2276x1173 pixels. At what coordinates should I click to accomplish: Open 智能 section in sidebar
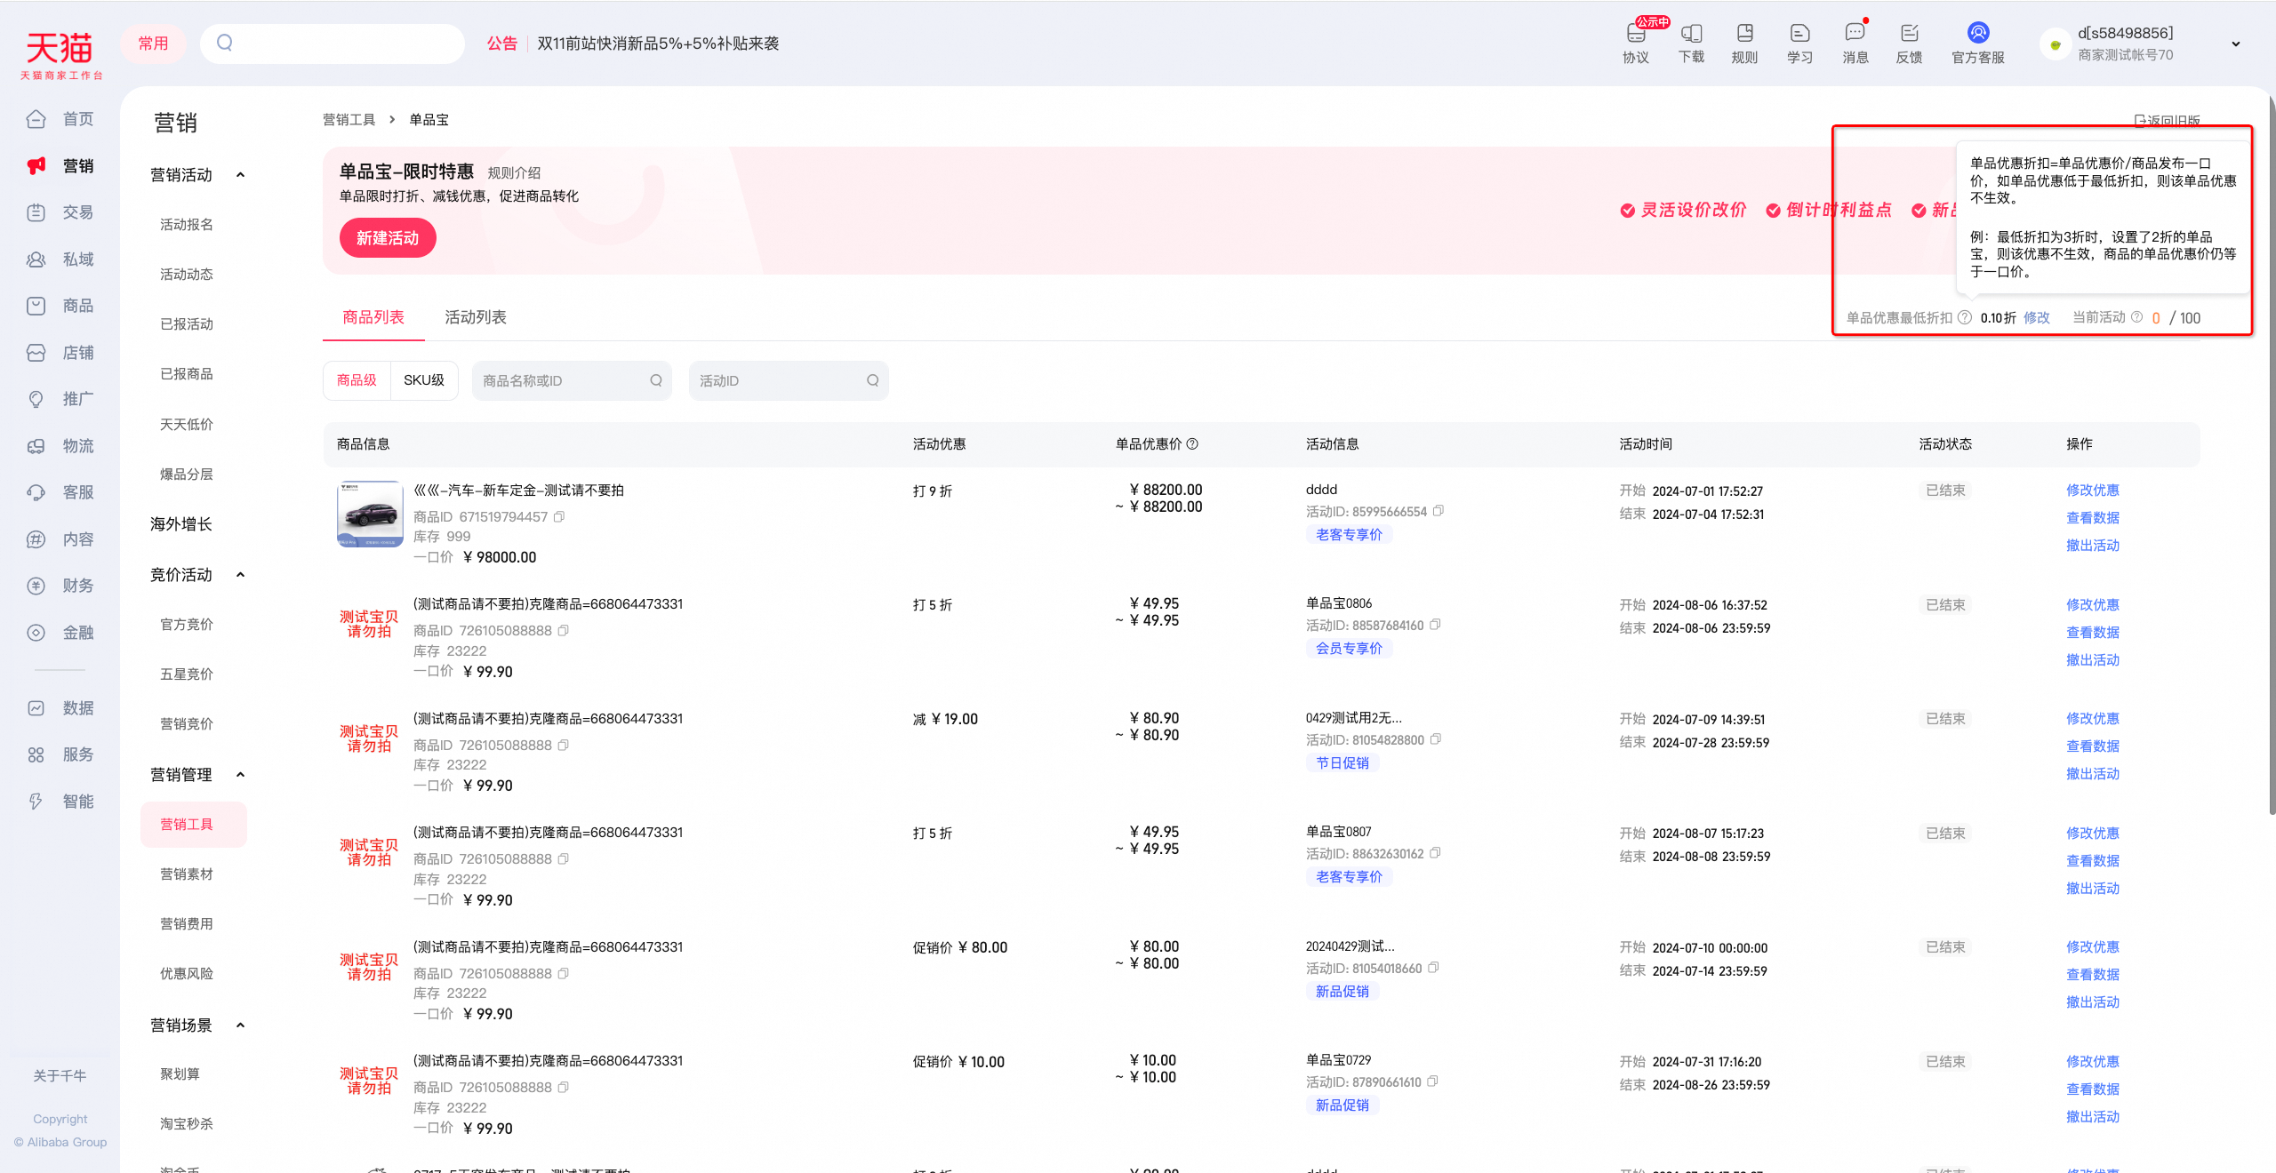60,802
